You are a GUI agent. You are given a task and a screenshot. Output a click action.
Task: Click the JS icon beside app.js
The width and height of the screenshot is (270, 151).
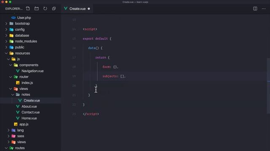click(16, 124)
